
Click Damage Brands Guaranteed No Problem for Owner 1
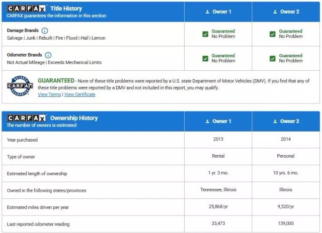[223, 34]
